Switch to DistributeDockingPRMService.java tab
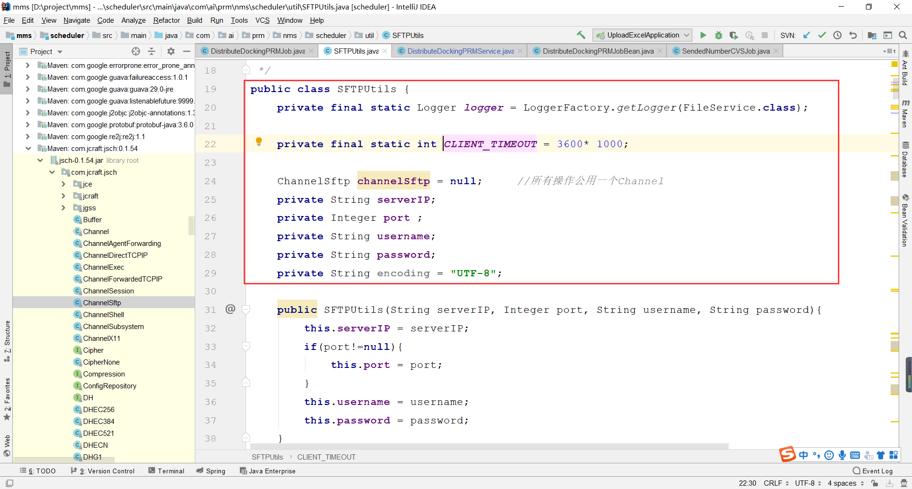912x489 pixels. pos(460,51)
